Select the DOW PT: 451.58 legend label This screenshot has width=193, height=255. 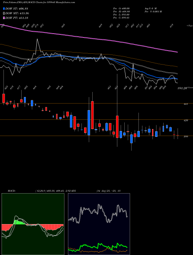17,18
